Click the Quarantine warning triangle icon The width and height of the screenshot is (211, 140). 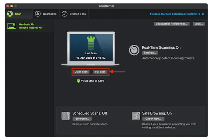click(38, 14)
